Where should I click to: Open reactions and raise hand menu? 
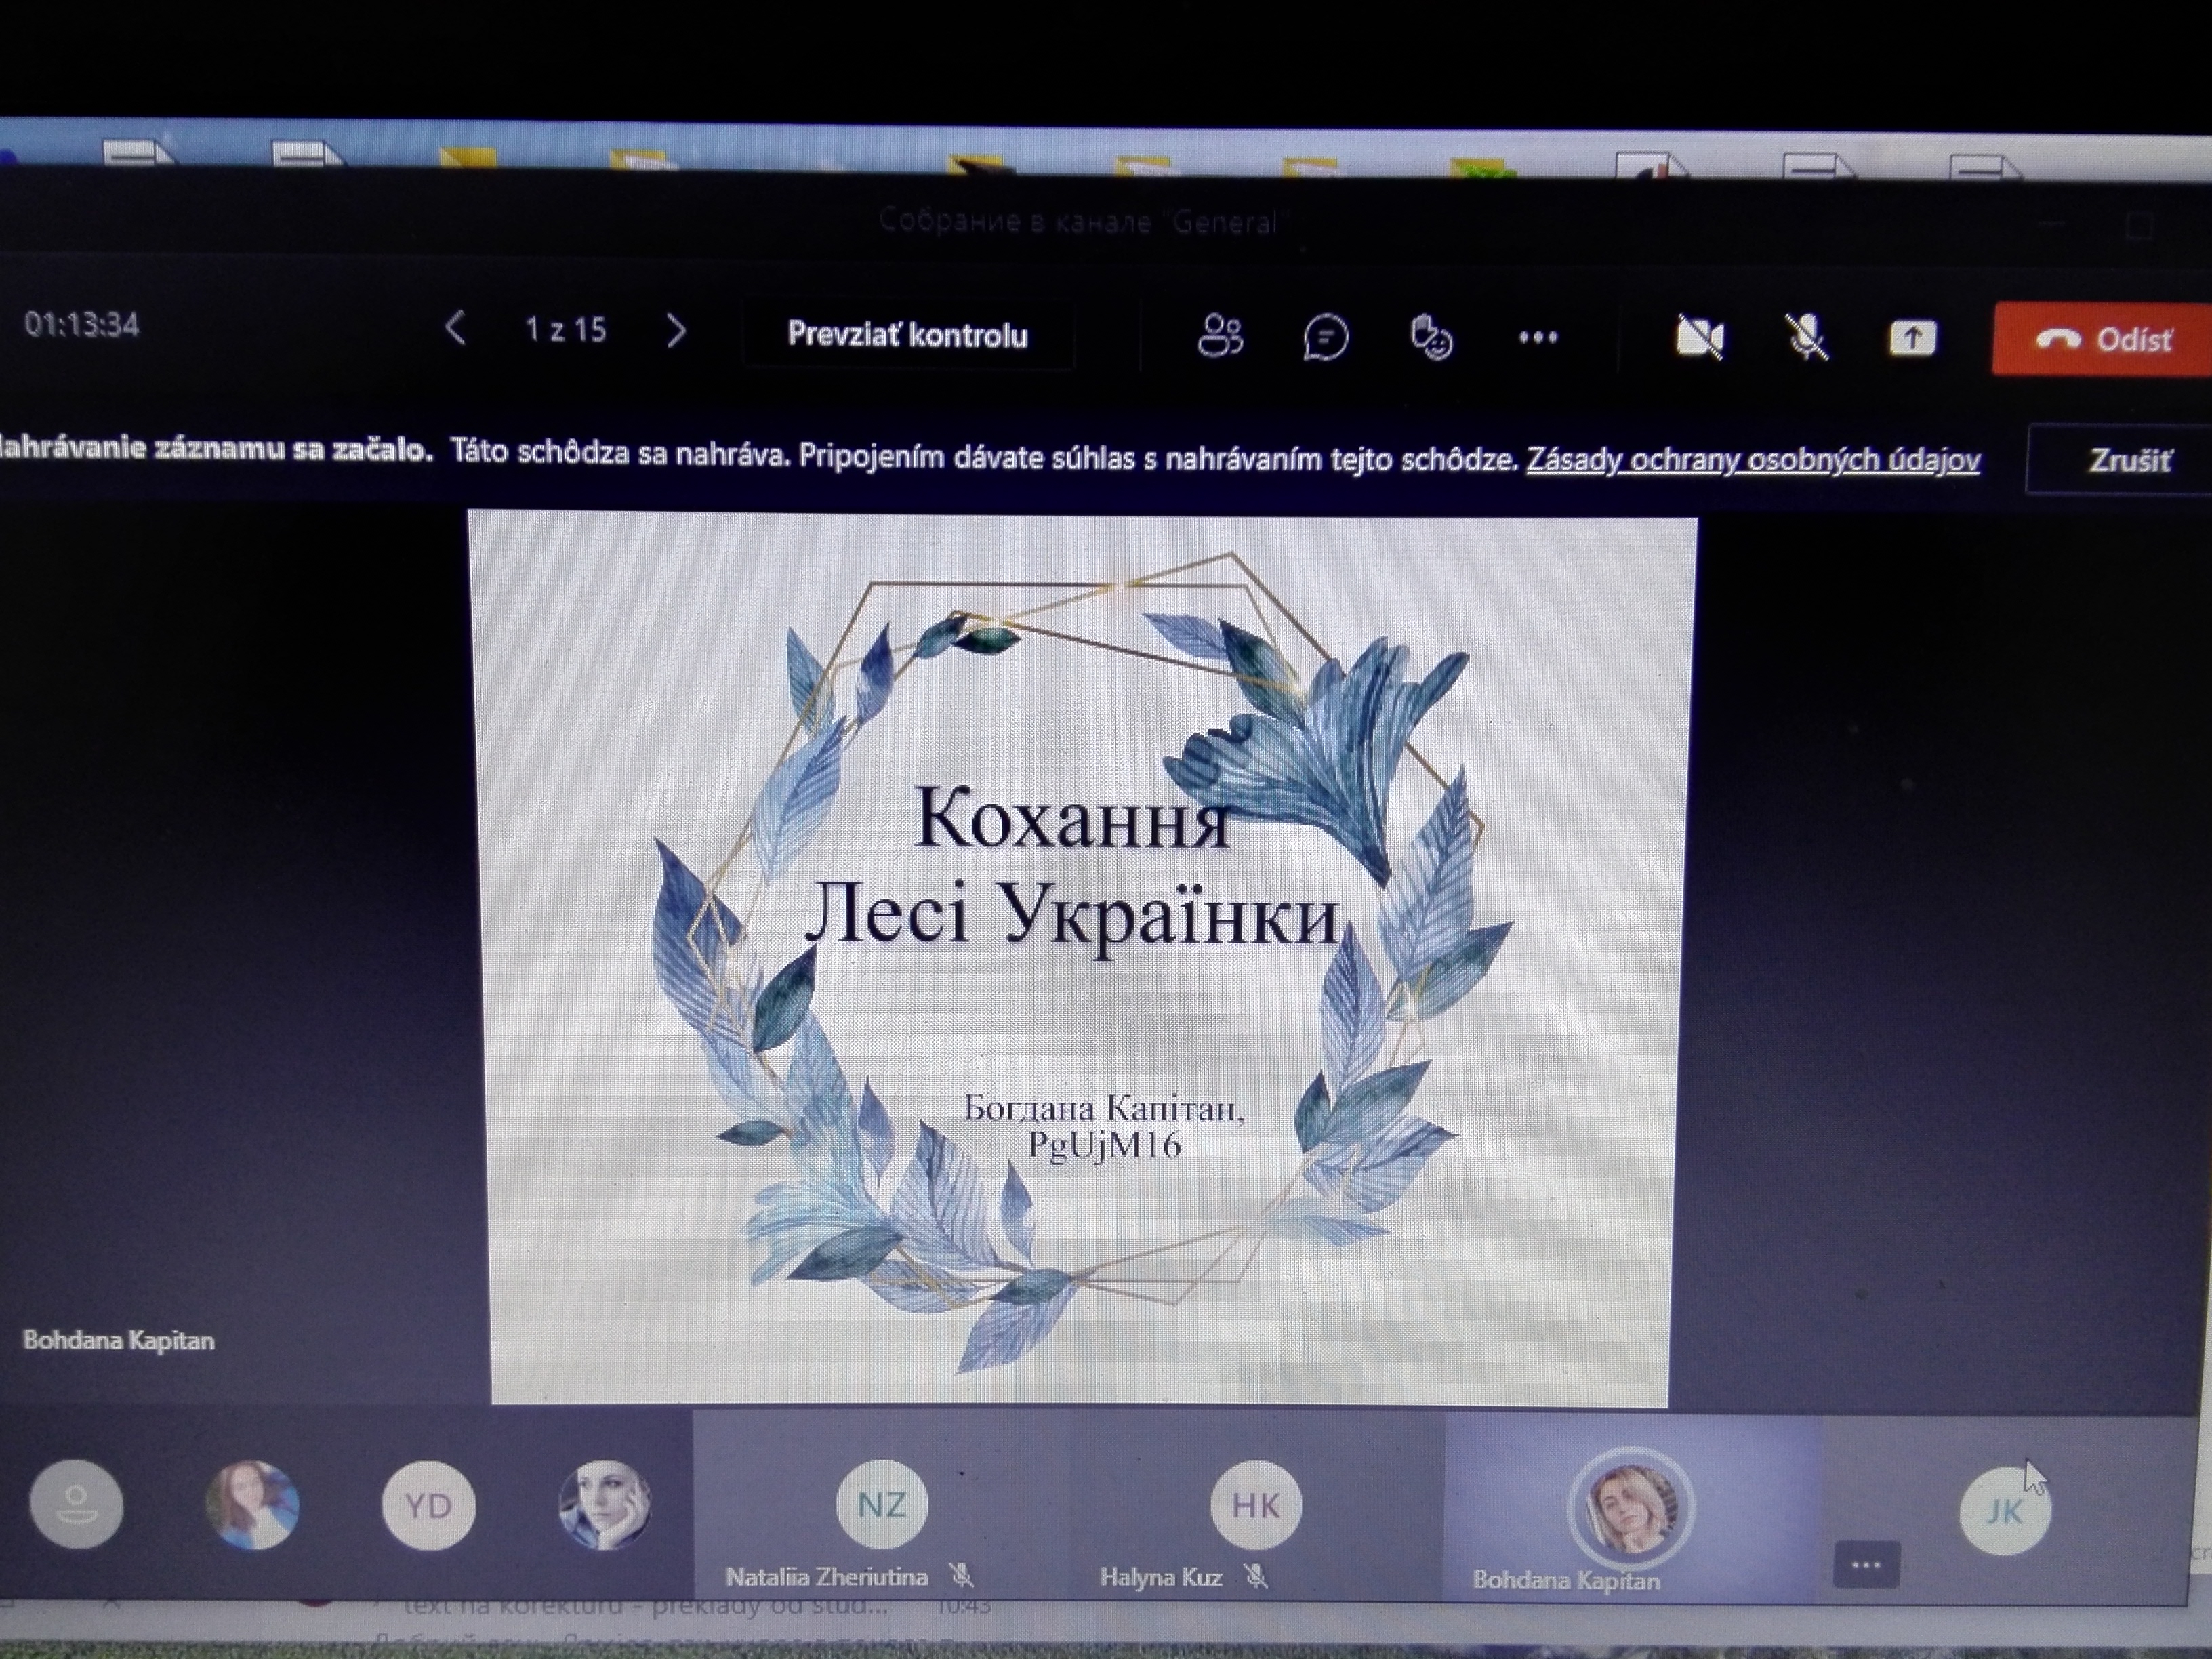point(1431,338)
